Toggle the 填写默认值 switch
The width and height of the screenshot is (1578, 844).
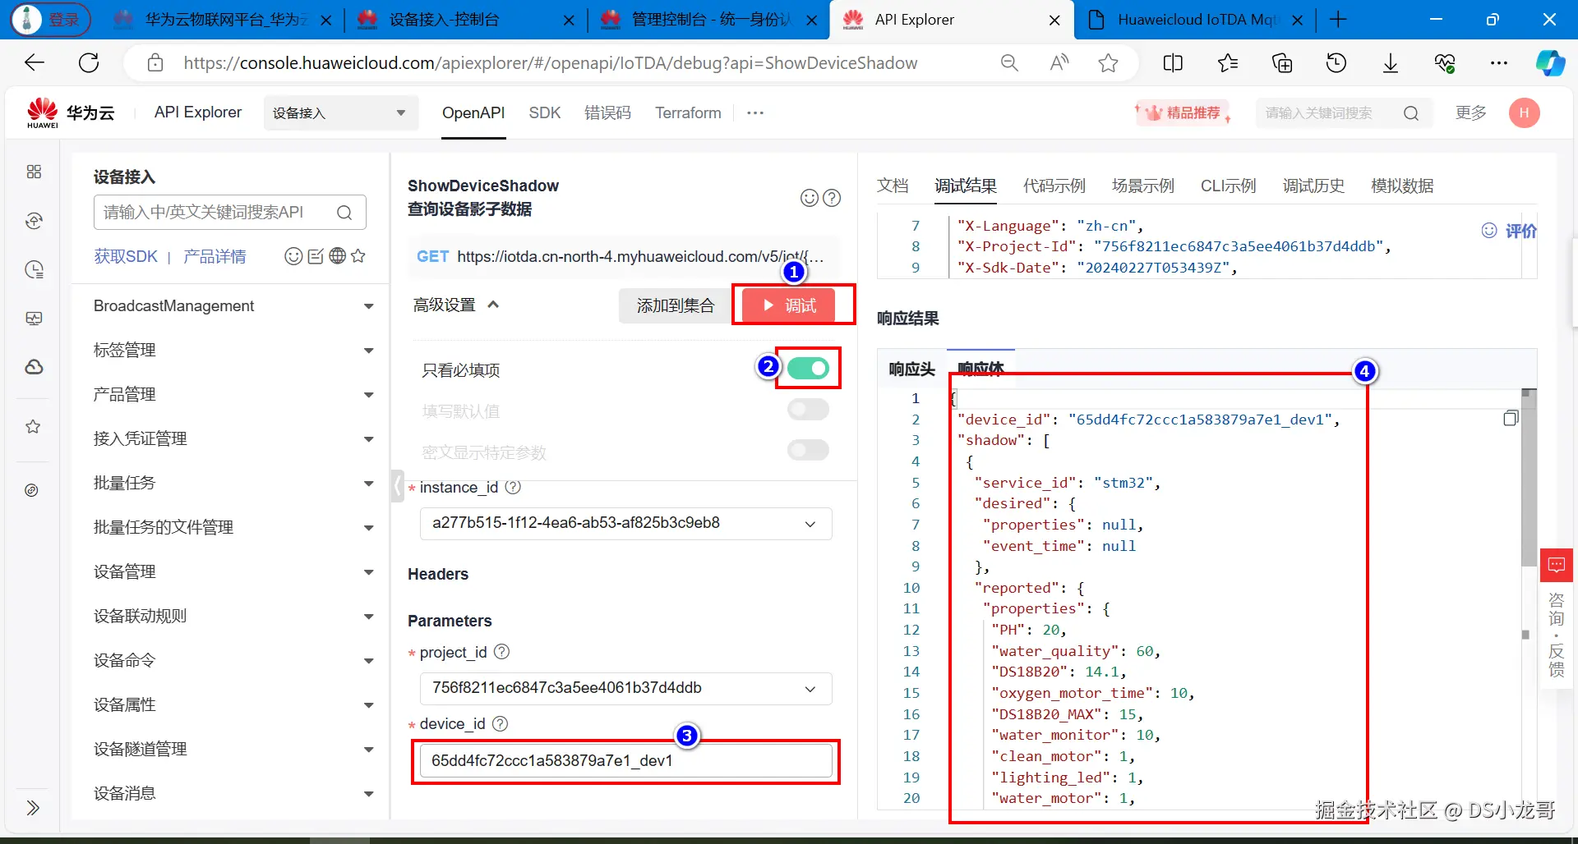808,410
